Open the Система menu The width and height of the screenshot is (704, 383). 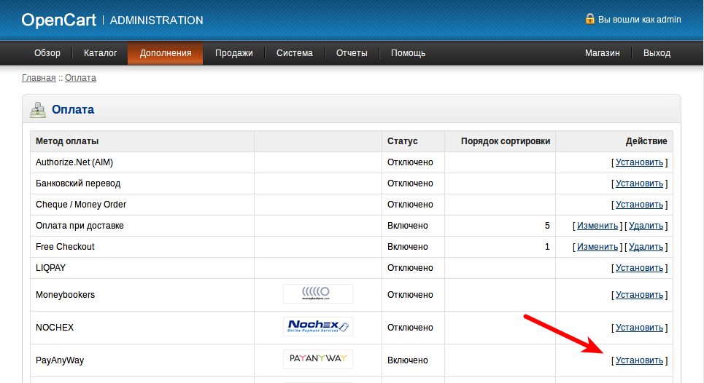coord(295,53)
